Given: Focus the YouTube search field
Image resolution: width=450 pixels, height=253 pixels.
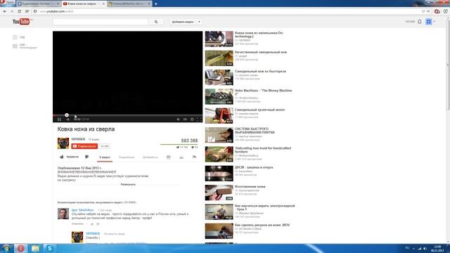Looking at the screenshot, I should (101, 22).
